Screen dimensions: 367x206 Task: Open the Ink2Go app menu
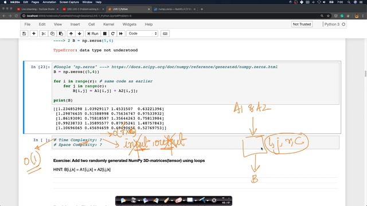[x=15, y=2]
